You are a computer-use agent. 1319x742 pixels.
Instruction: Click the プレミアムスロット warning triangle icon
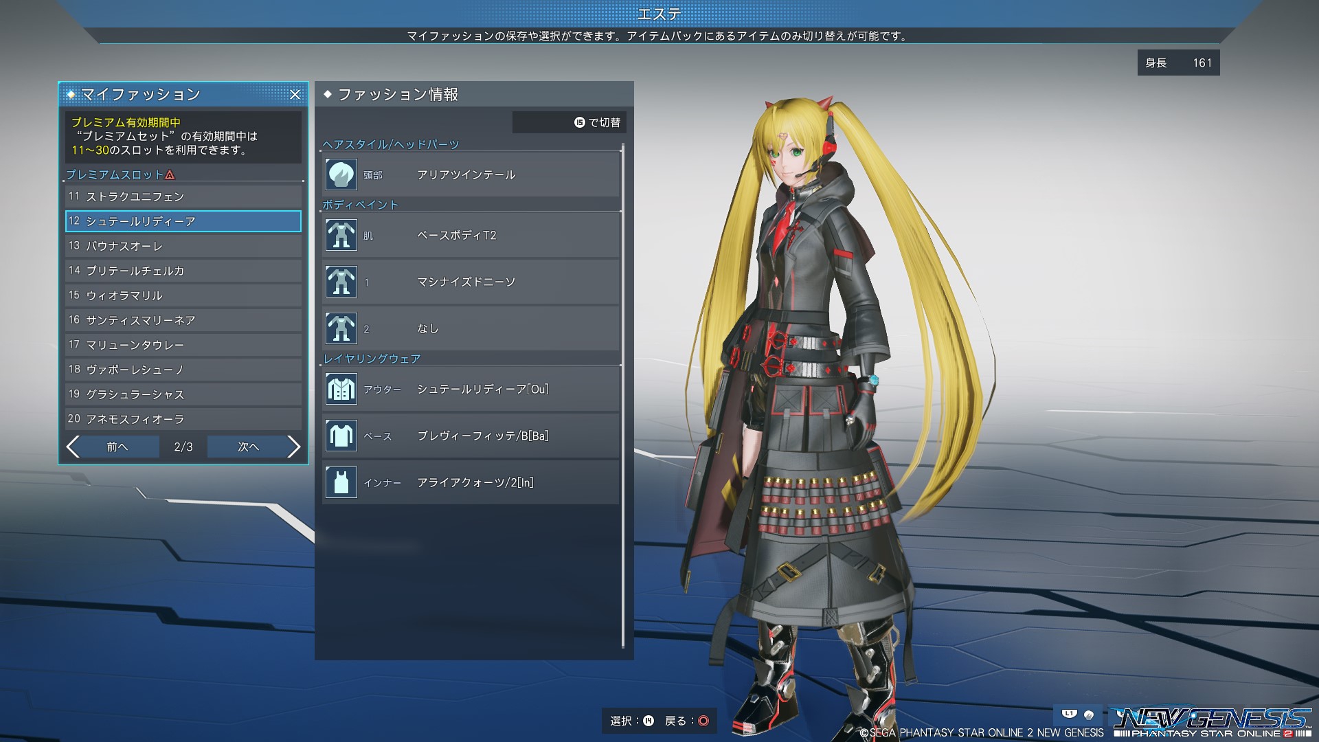point(170,175)
